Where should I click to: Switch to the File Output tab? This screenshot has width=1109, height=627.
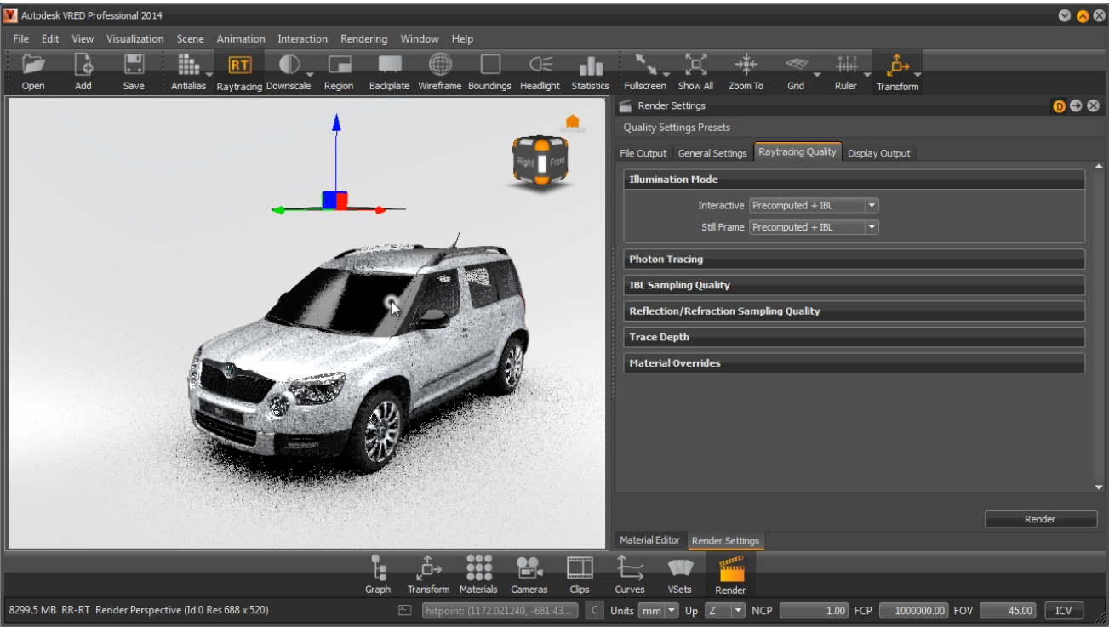pyautogui.click(x=644, y=153)
